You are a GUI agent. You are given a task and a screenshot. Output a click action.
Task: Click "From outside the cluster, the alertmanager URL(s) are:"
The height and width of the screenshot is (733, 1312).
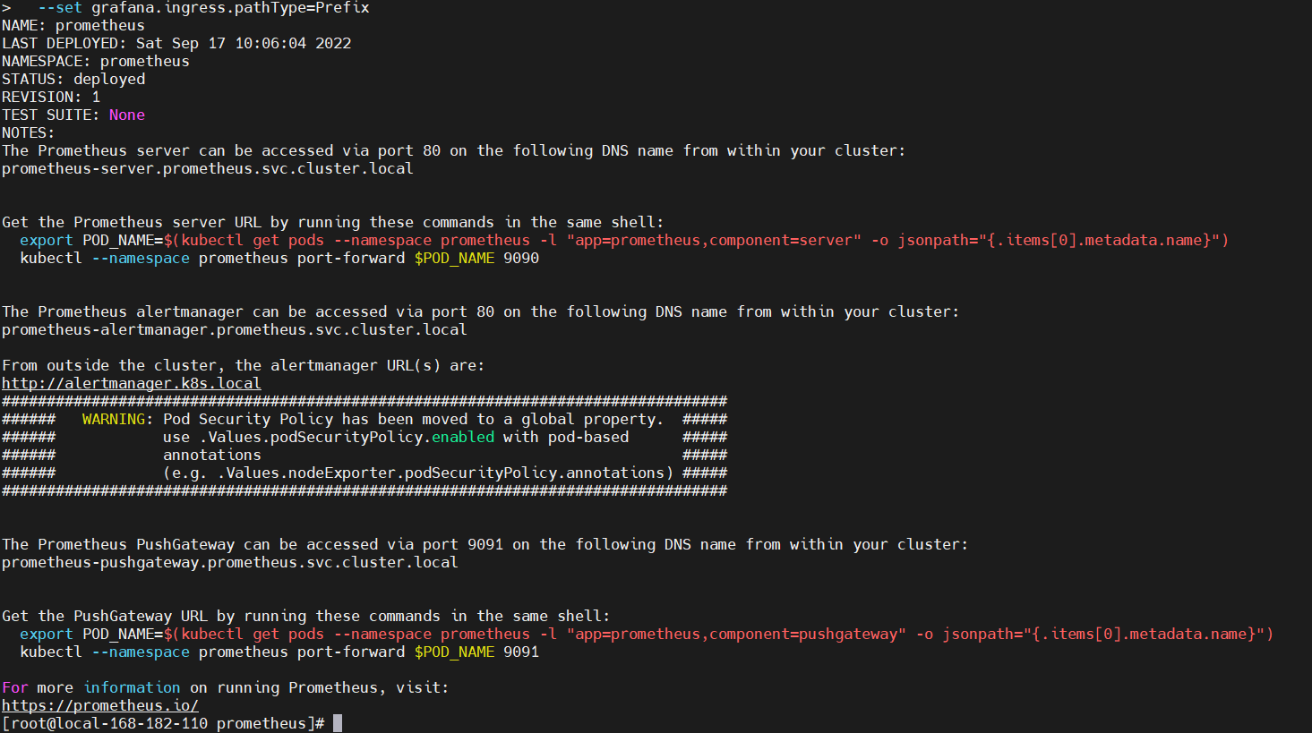tap(244, 365)
